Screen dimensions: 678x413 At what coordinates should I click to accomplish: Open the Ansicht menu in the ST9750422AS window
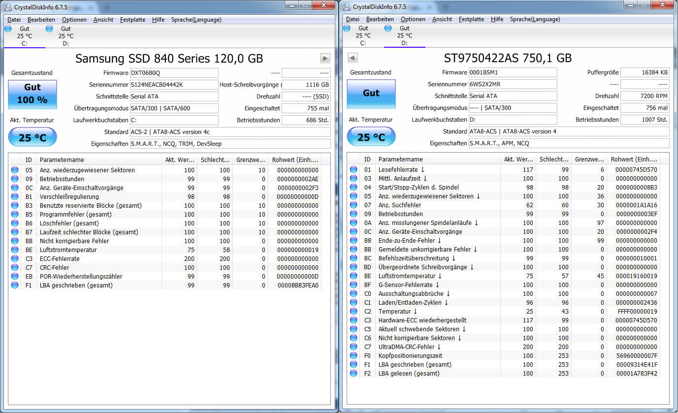coord(442,20)
